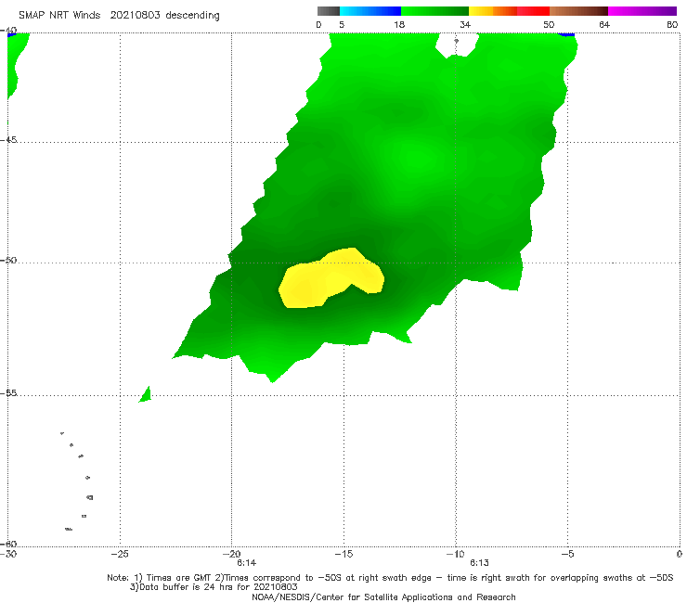This screenshot has width=687, height=603.
Task: Click the longitude label -20
Action: 231,554
